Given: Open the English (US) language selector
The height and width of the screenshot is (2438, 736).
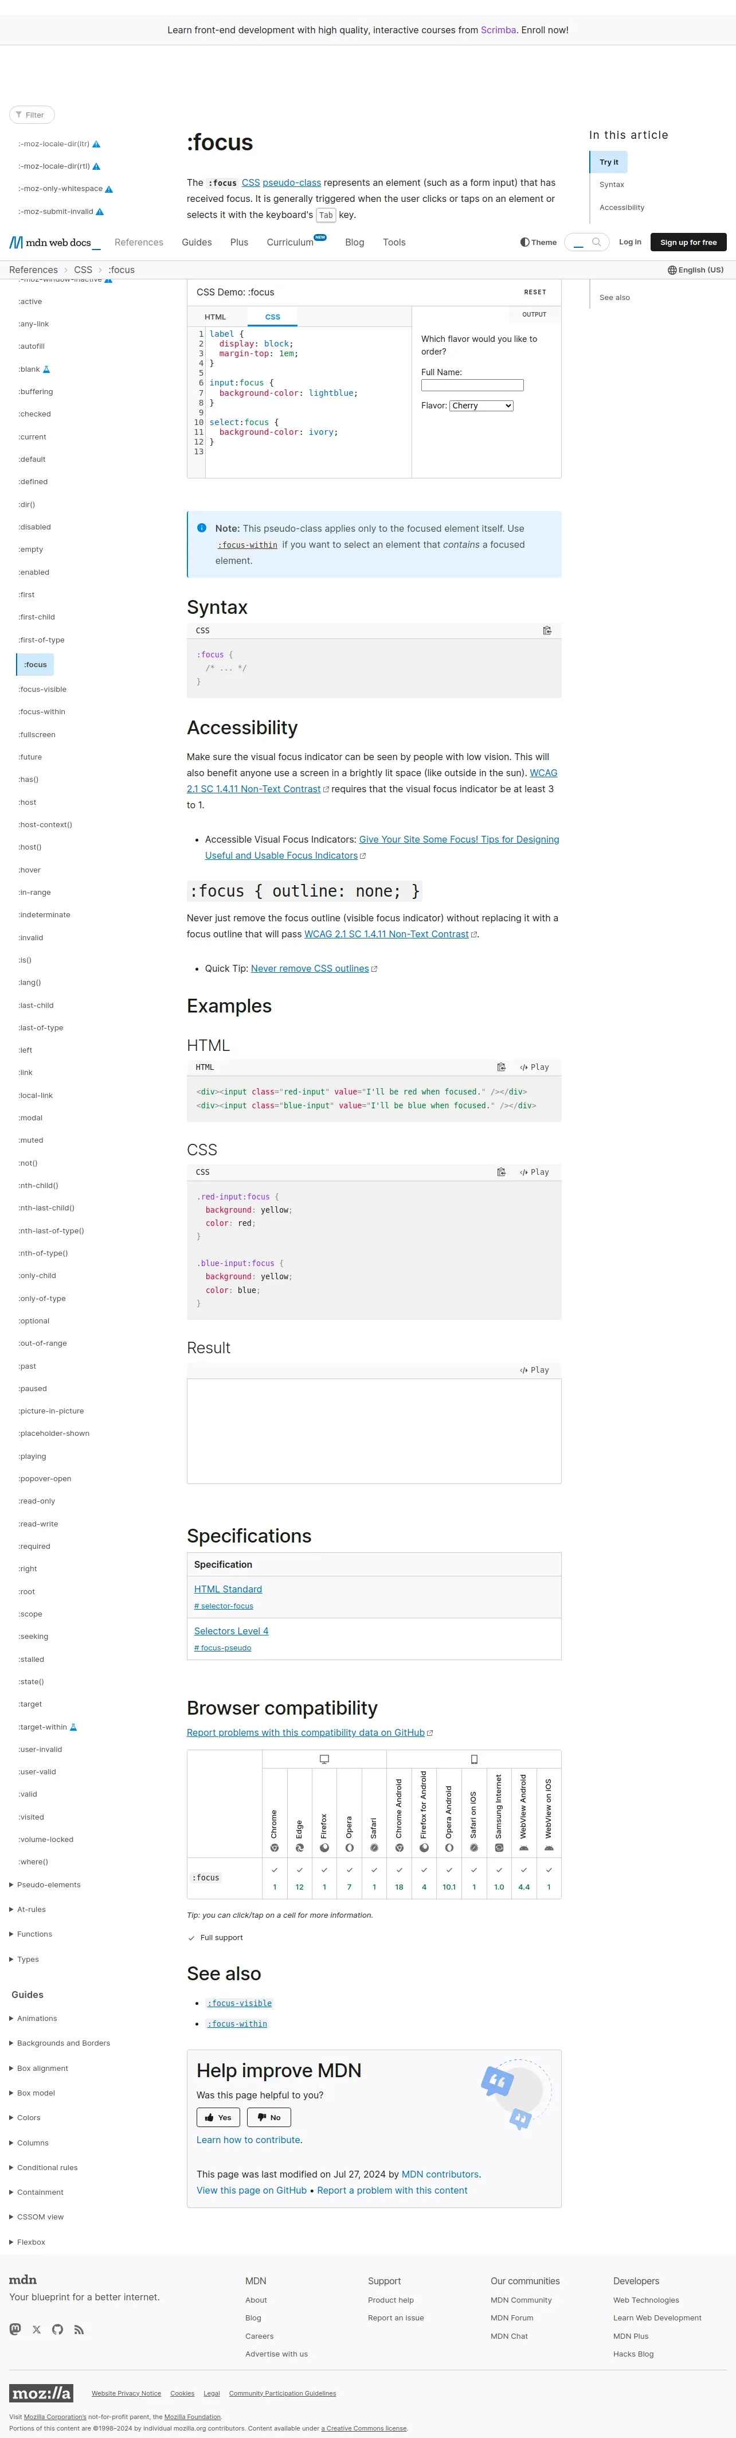Looking at the screenshot, I should tap(695, 270).
